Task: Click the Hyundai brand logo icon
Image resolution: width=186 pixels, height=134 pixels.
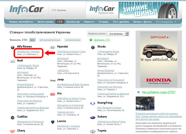Action: 52,48
